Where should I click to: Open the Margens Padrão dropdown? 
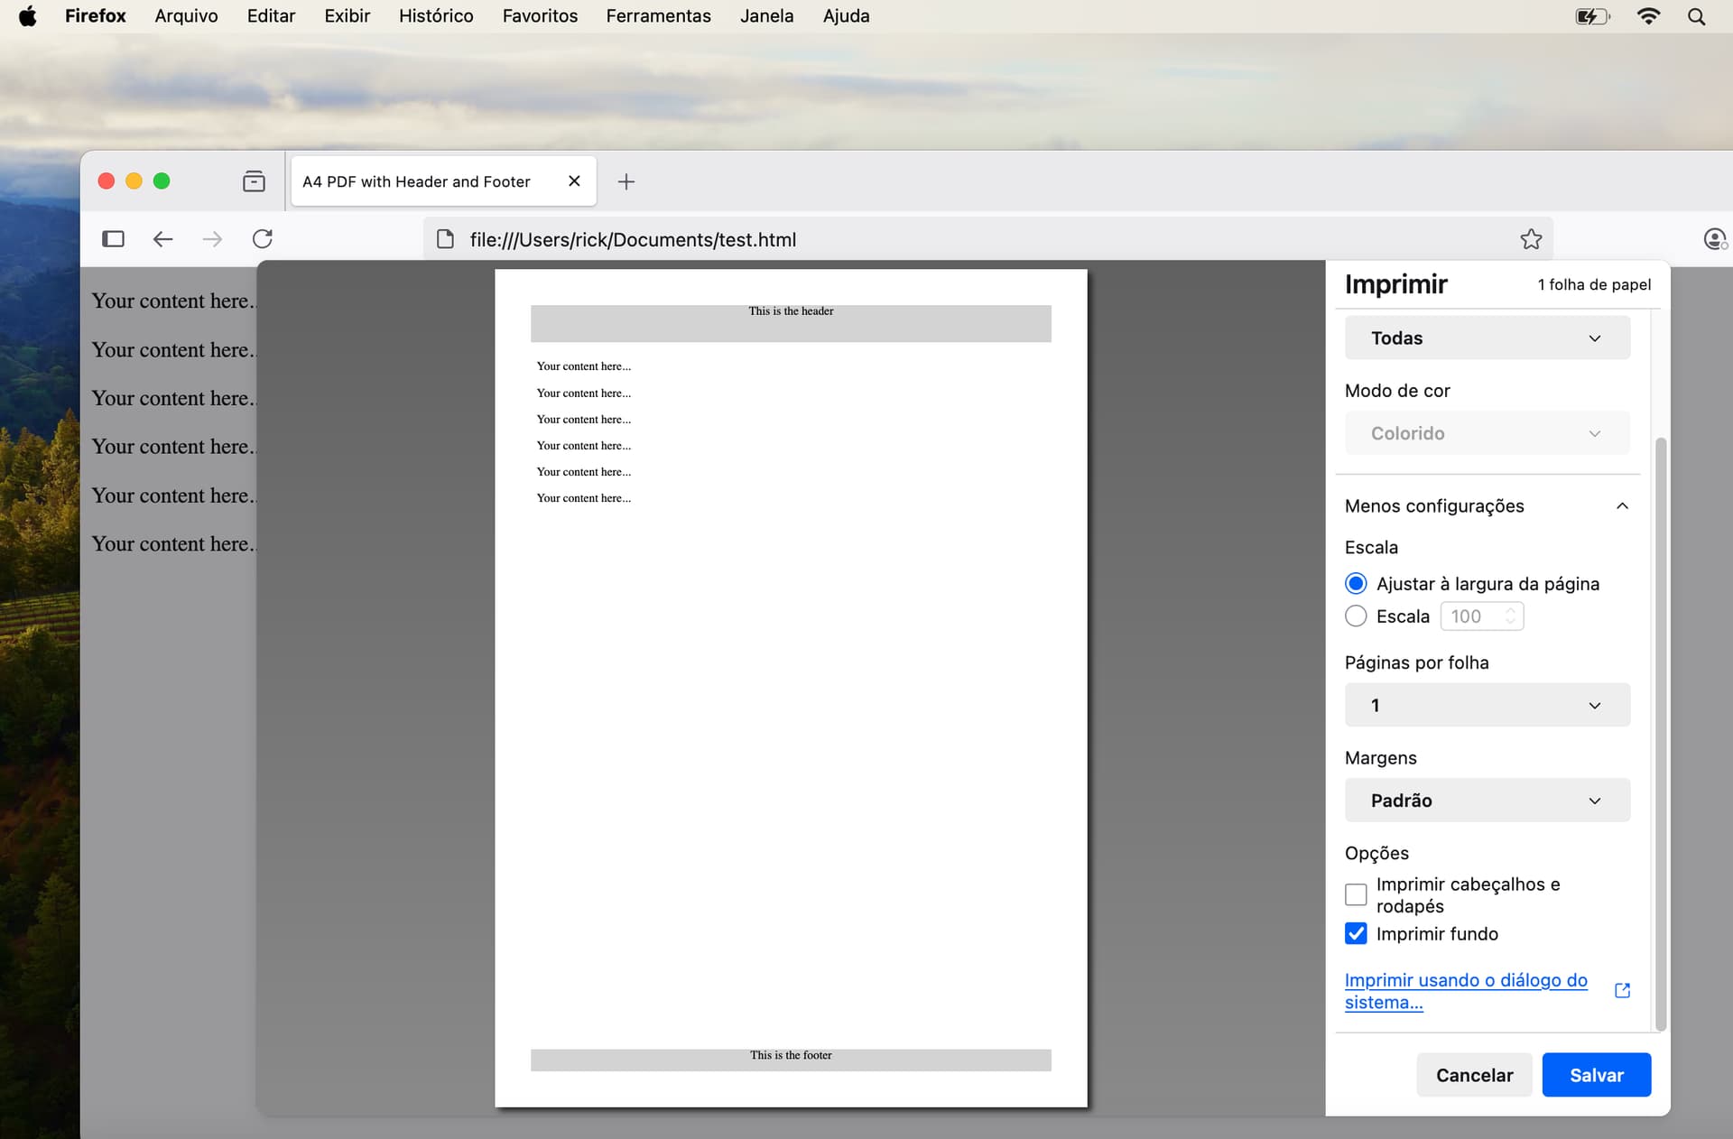pos(1487,801)
